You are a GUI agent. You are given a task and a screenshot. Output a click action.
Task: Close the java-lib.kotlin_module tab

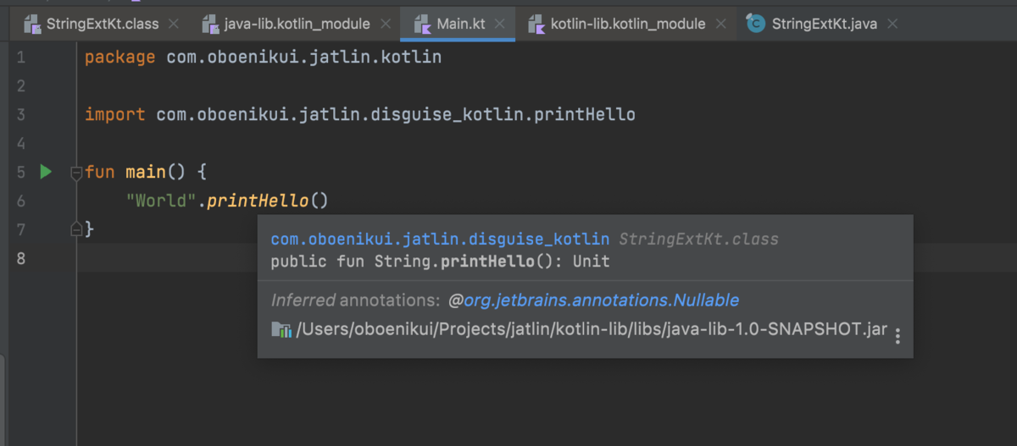point(385,24)
